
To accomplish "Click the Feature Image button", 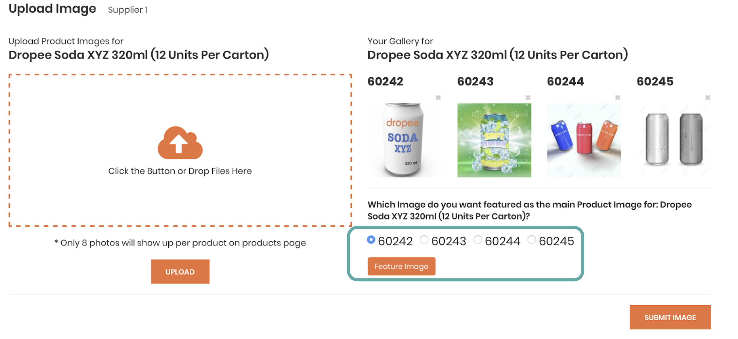I will 401,266.
